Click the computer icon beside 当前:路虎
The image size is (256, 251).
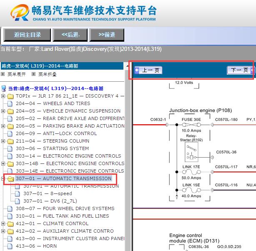tap(4, 88)
